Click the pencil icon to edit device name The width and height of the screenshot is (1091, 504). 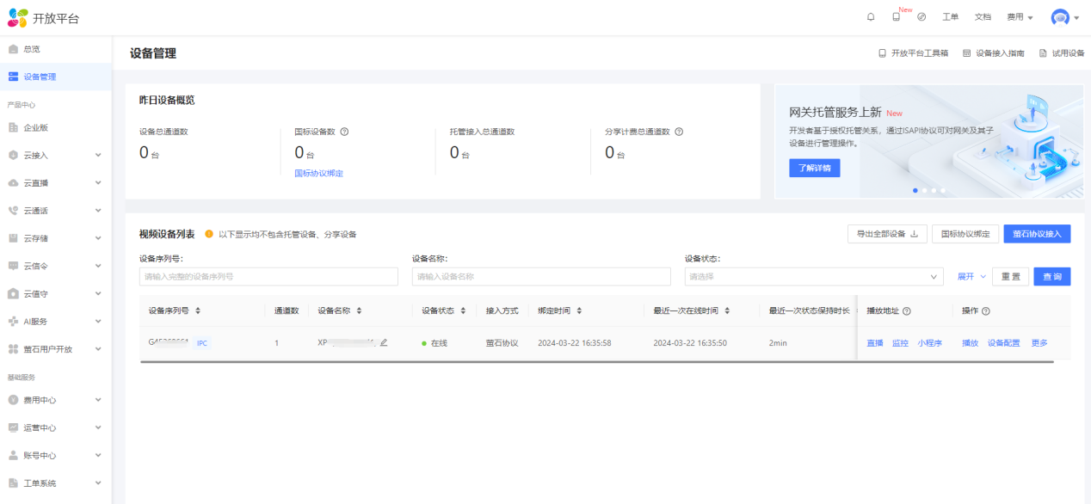pyautogui.click(x=384, y=342)
